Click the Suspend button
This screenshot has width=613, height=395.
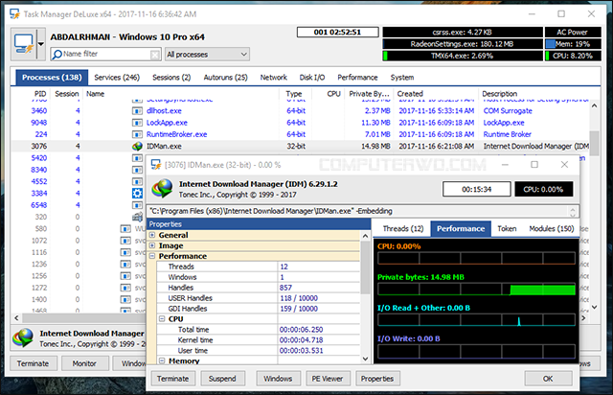(222, 379)
